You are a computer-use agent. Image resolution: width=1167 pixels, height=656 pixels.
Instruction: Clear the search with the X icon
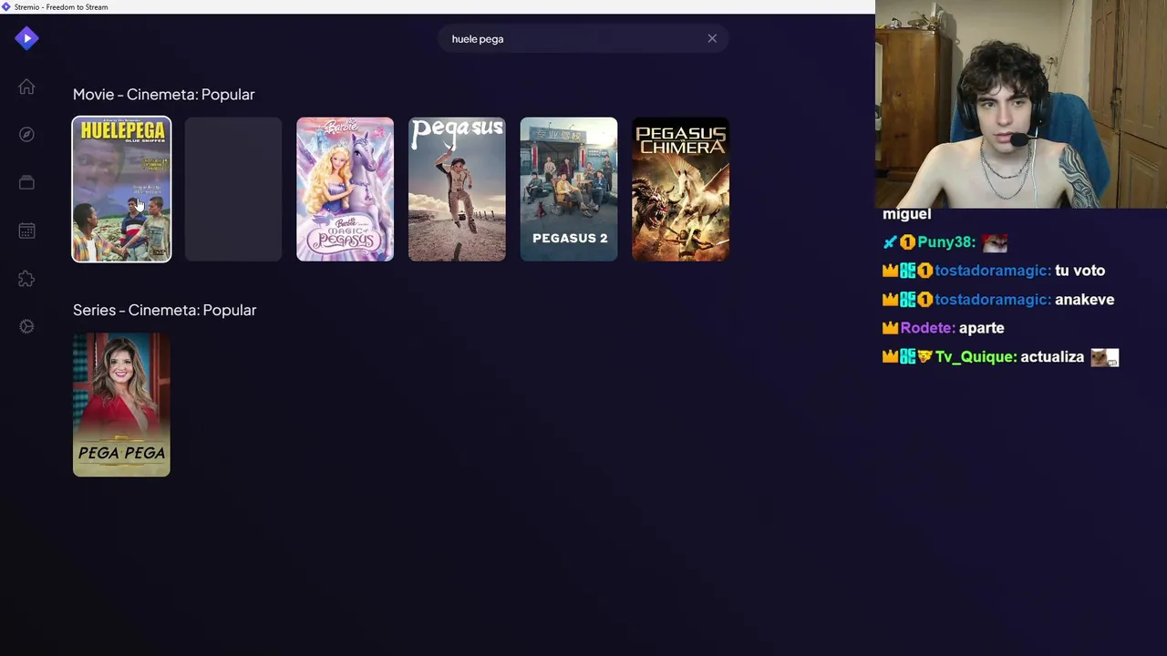coord(712,38)
